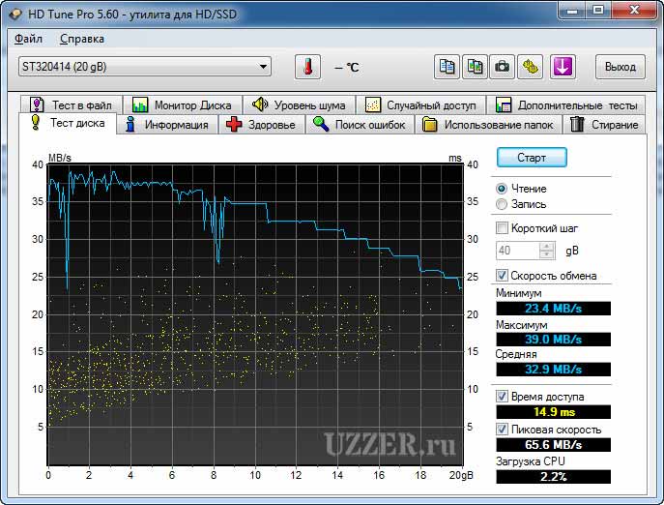This screenshot has width=664, height=505.
Task: Select the Чтение radio button
Action: pos(502,189)
